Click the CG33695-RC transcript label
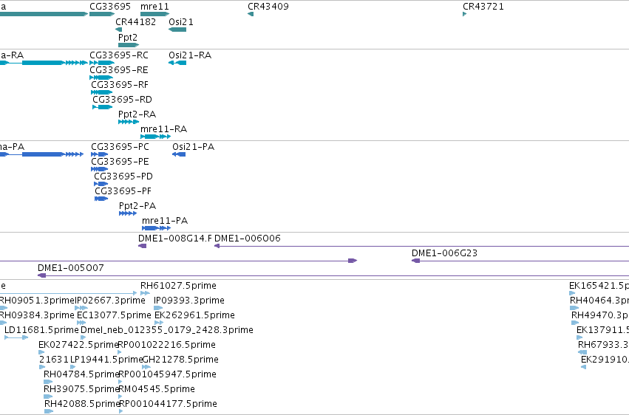This screenshot has width=629, height=415. click(119, 55)
